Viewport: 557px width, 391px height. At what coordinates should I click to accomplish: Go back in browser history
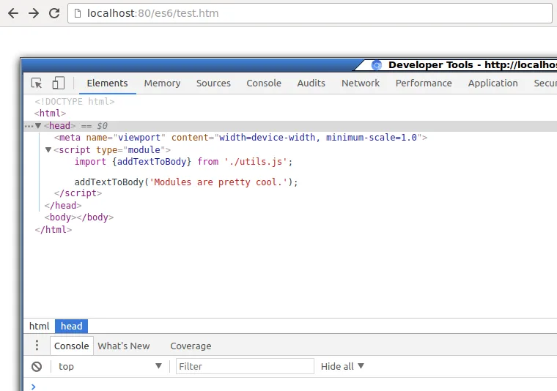pos(13,13)
